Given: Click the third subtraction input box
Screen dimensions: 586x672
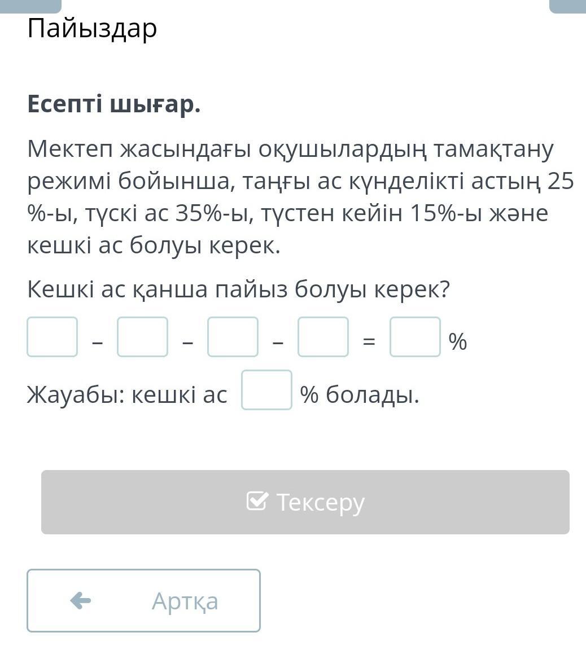Looking at the screenshot, I should (x=233, y=337).
